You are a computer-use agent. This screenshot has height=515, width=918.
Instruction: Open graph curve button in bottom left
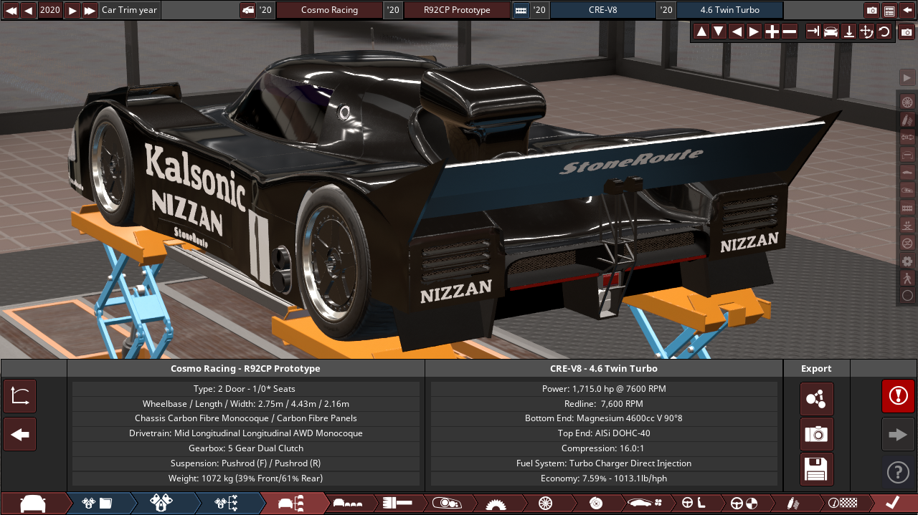pos(20,396)
